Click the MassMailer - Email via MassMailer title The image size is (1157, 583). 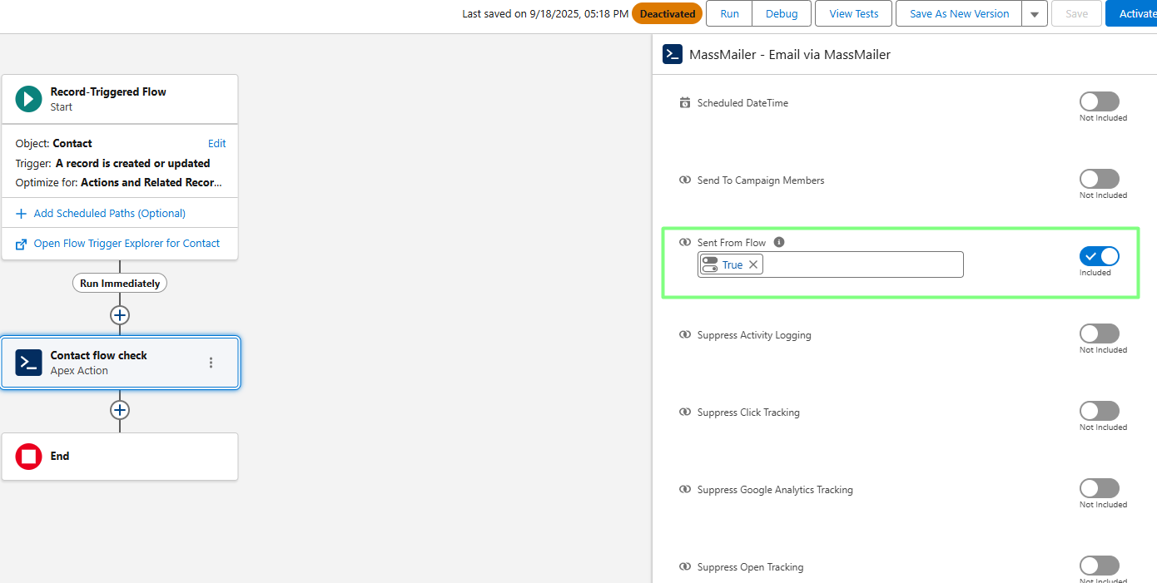790,54
